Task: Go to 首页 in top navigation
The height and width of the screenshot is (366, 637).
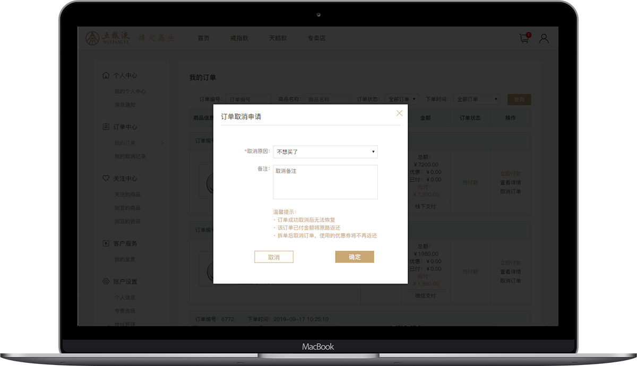Action: (x=203, y=38)
